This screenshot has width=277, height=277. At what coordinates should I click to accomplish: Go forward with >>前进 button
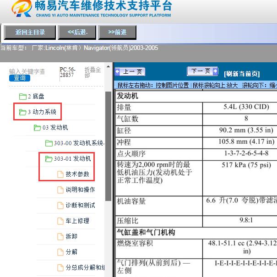pyautogui.click(x=117, y=33)
